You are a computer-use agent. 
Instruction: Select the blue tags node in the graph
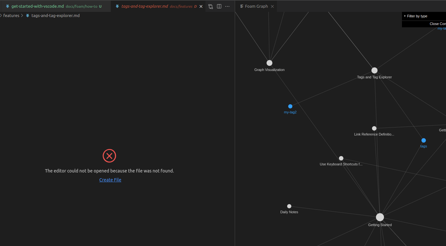(x=423, y=140)
